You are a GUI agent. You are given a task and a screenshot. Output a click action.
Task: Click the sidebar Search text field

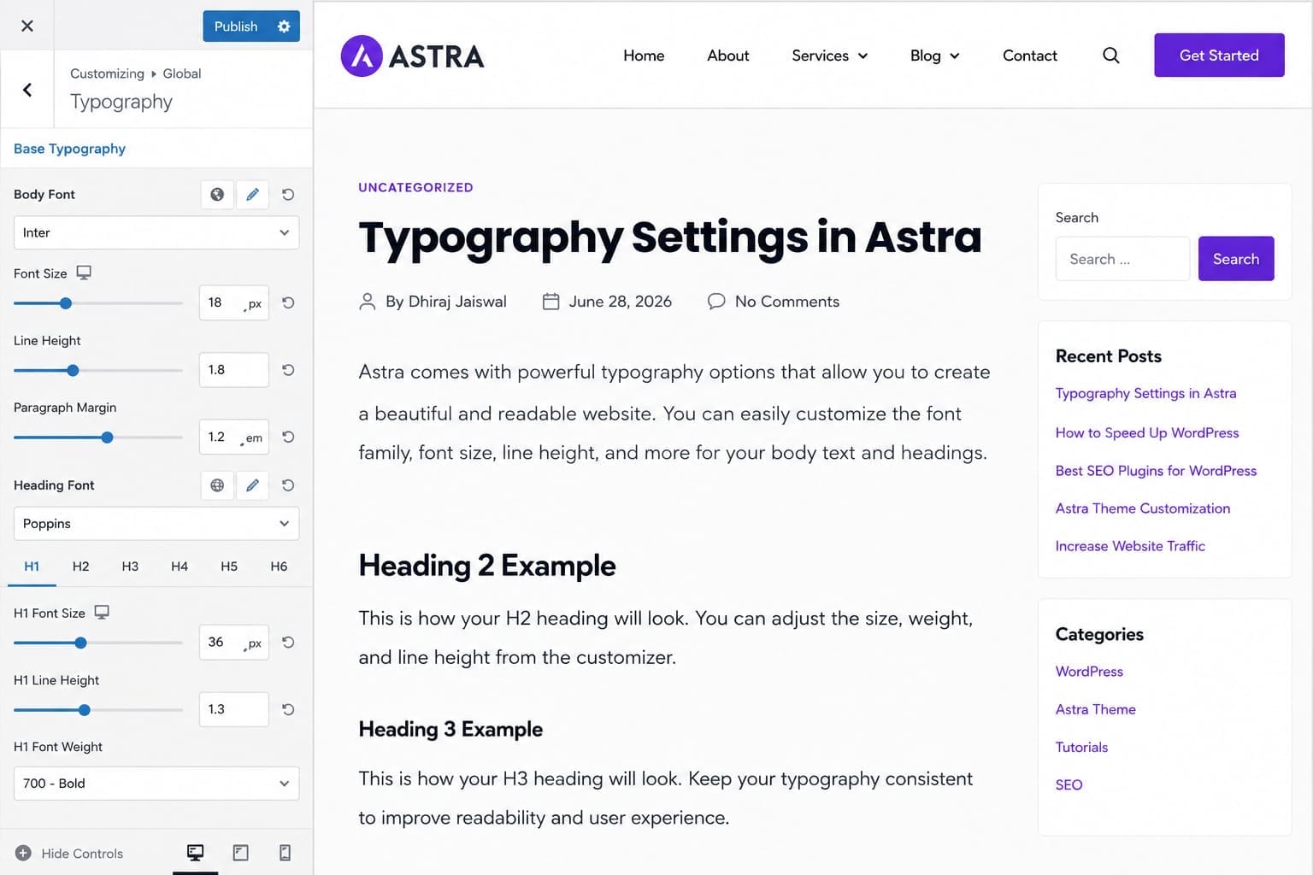(x=1122, y=259)
